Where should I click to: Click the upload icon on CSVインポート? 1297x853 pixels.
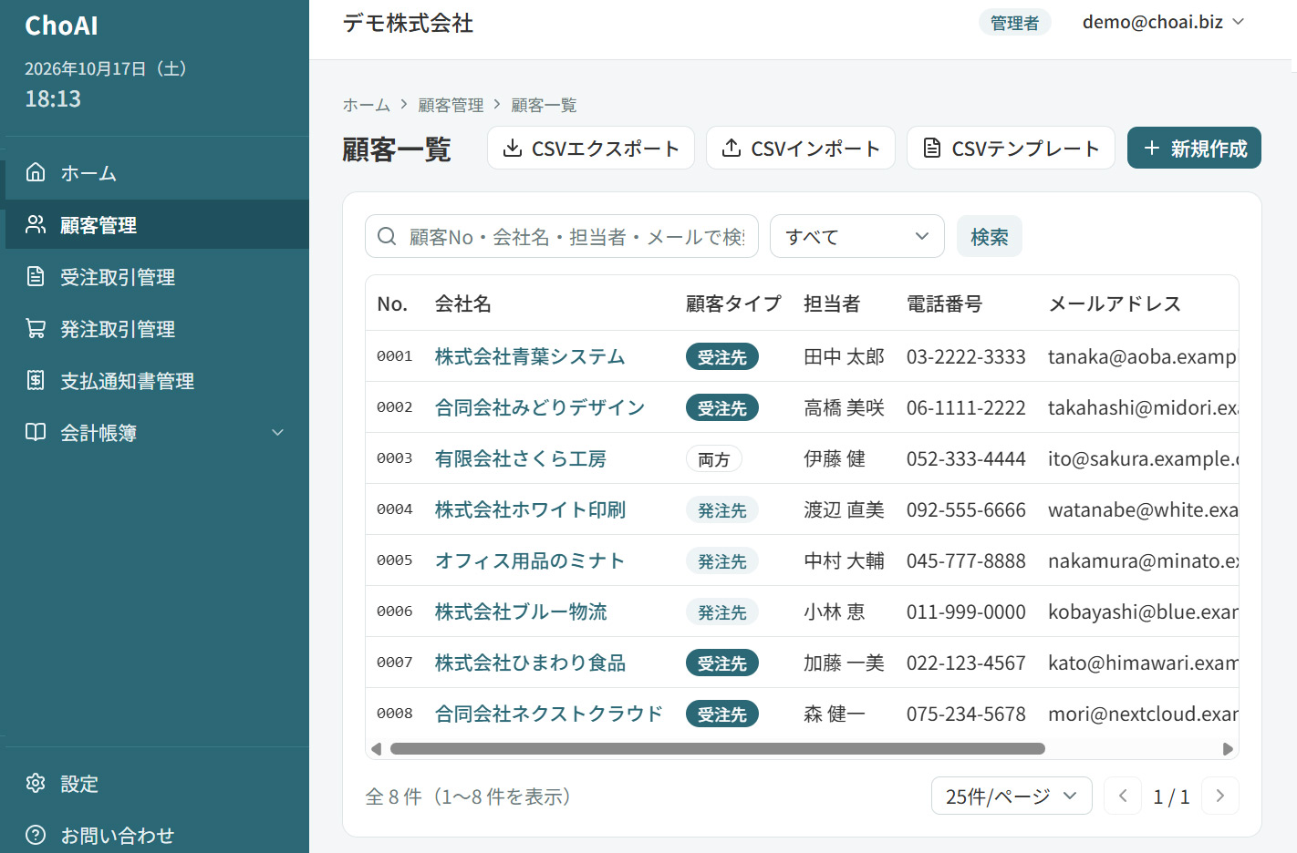[732, 148]
